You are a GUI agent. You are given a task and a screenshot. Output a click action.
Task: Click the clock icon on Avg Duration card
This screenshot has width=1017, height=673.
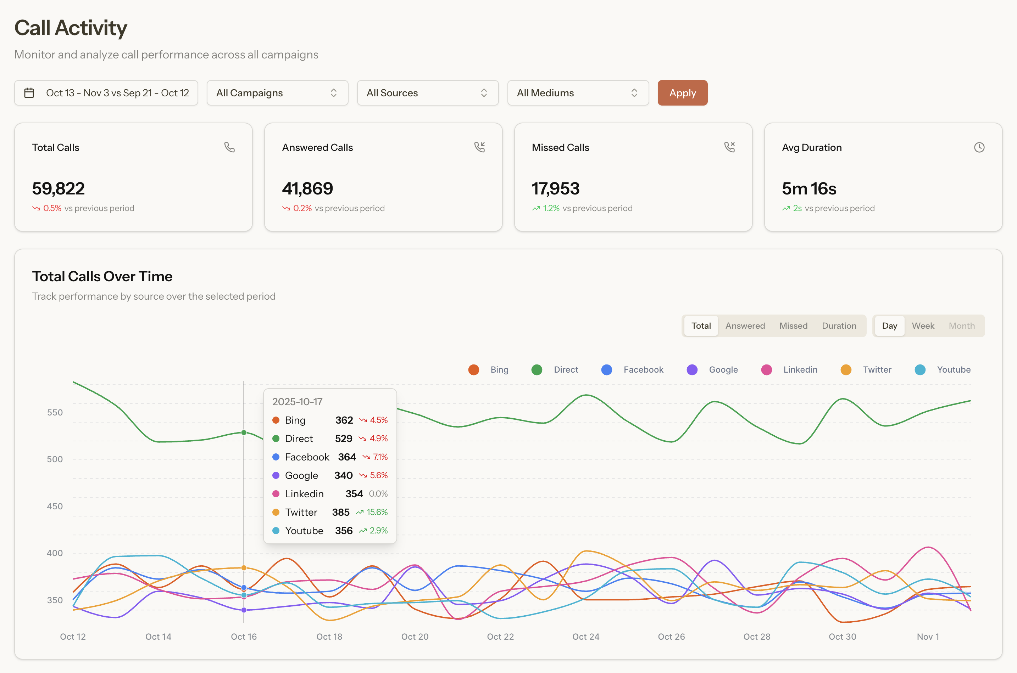click(x=979, y=147)
